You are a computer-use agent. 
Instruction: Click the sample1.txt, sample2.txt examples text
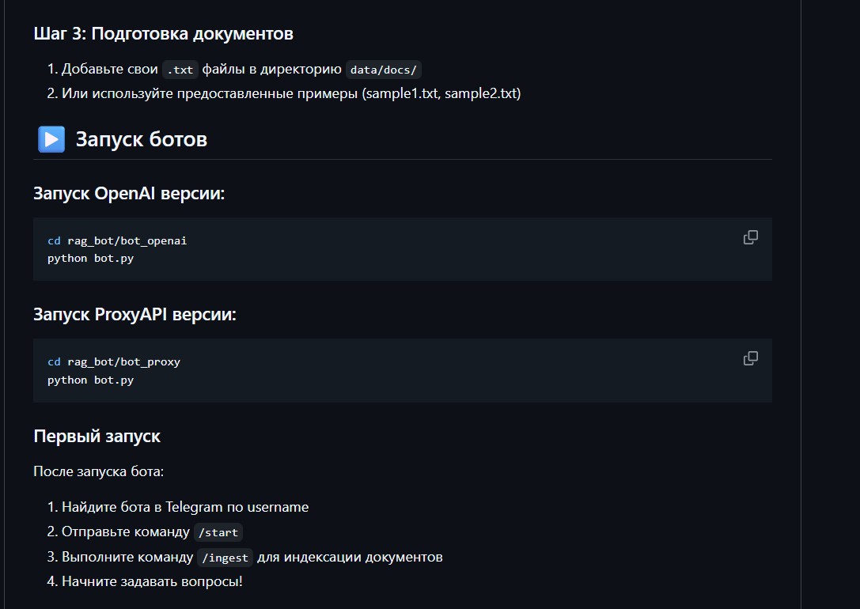click(441, 93)
